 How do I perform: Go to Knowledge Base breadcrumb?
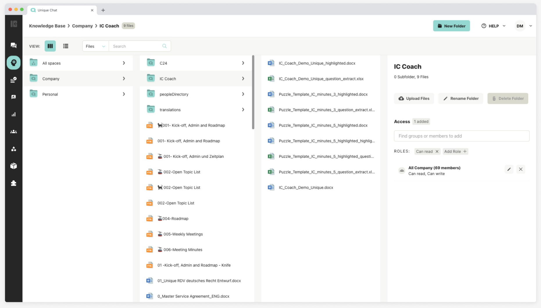[47, 26]
